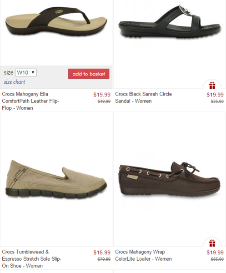Select the black Sanrah sandal image
This screenshot has height=273, width=226.
(x=170, y=21)
